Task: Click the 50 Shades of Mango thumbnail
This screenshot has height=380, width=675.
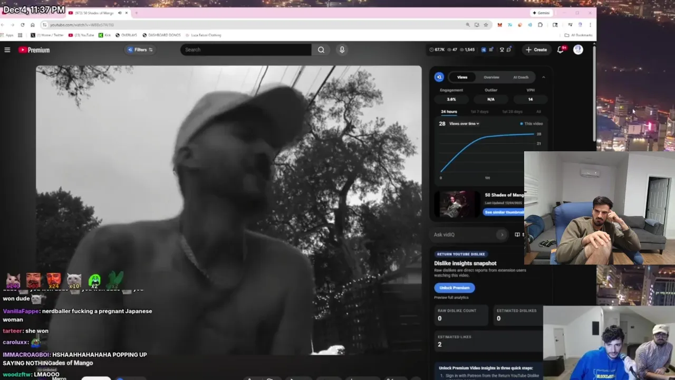Action: pyautogui.click(x=457, y=204)
